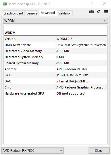
Task: Select the Version row label
Action: (x=10, y=39)
